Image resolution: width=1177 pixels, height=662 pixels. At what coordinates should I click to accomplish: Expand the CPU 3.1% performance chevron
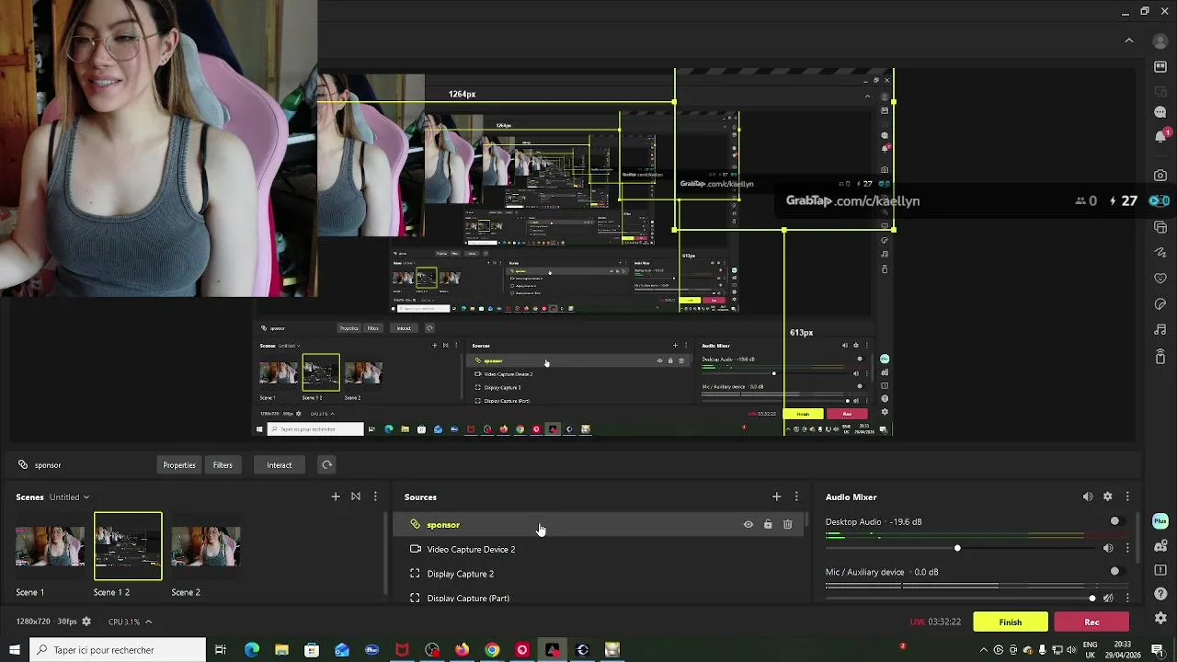pos(148,622)
